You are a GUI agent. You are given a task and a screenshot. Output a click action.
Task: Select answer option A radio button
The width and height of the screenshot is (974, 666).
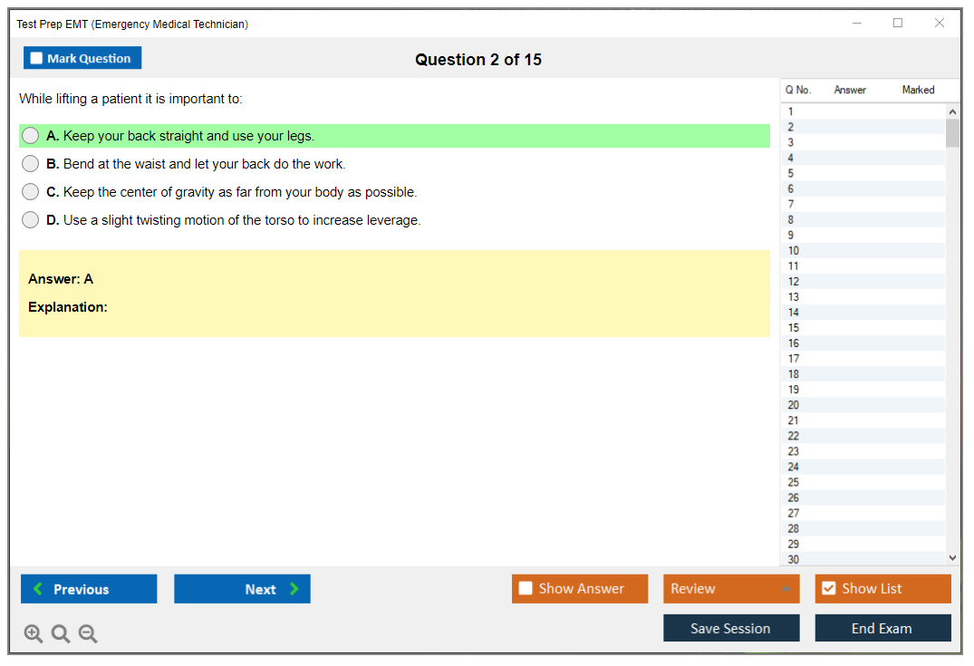click(31, 136)
